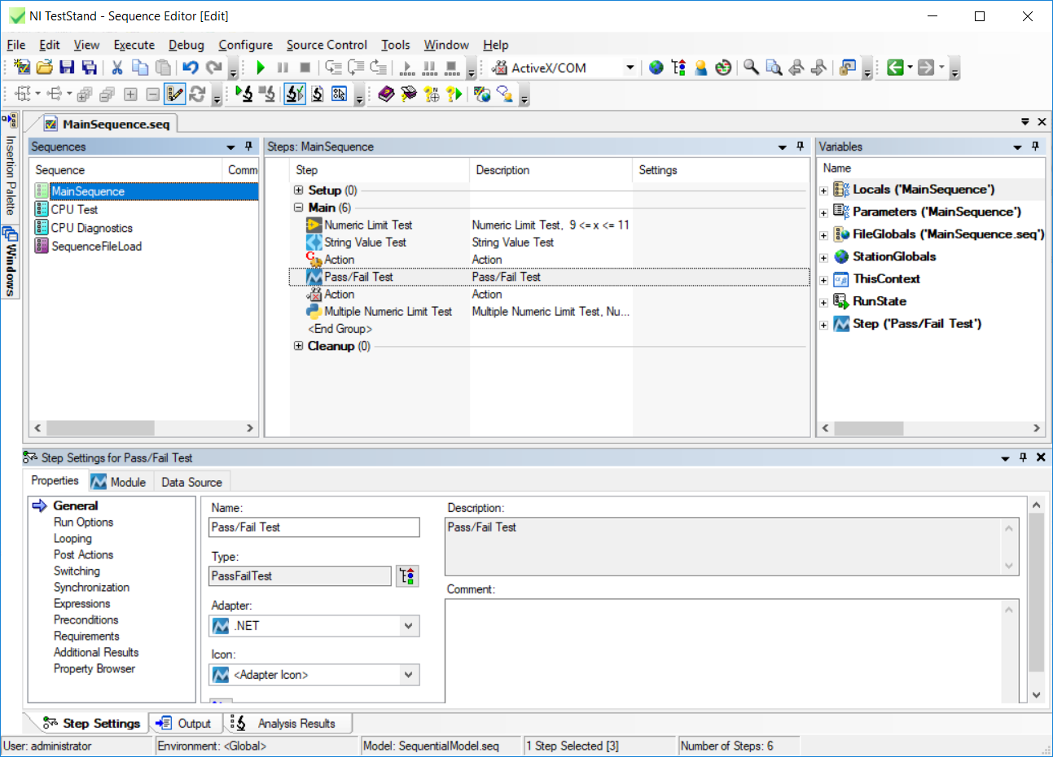Click the Find in Files icon
Image resolution: width=1053 pixels, height=757 pixels.
point(774,68)
